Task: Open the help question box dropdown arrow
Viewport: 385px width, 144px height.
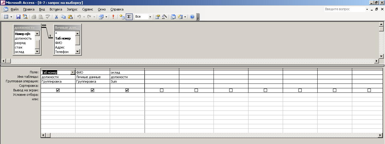Action: point(367,9)
